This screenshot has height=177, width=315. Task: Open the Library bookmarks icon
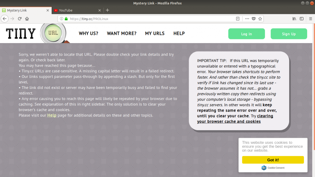coord(294,19)
